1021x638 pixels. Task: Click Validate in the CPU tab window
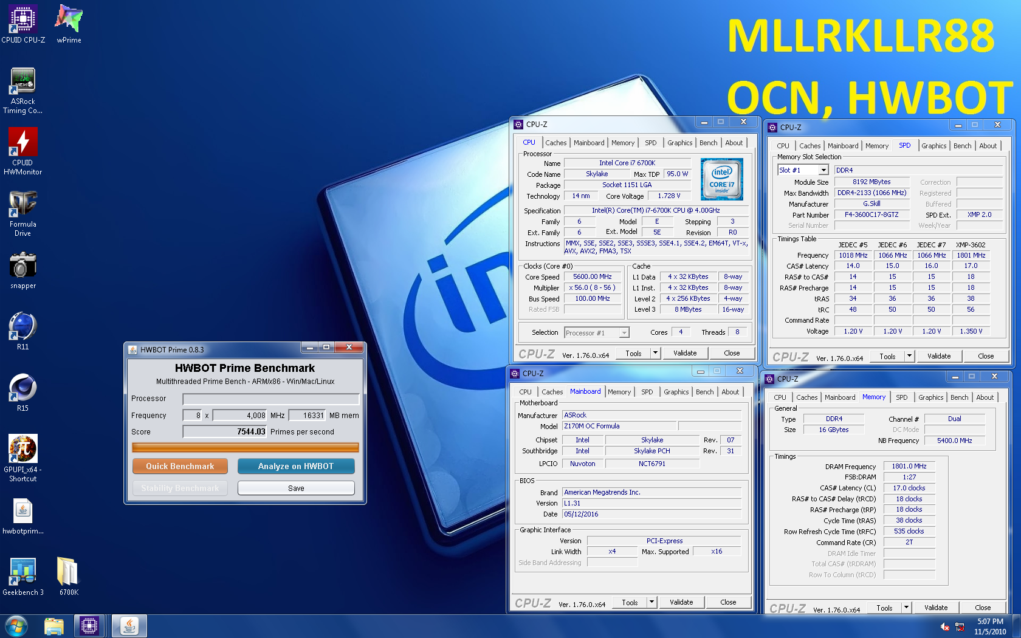[x=685, y=353]
